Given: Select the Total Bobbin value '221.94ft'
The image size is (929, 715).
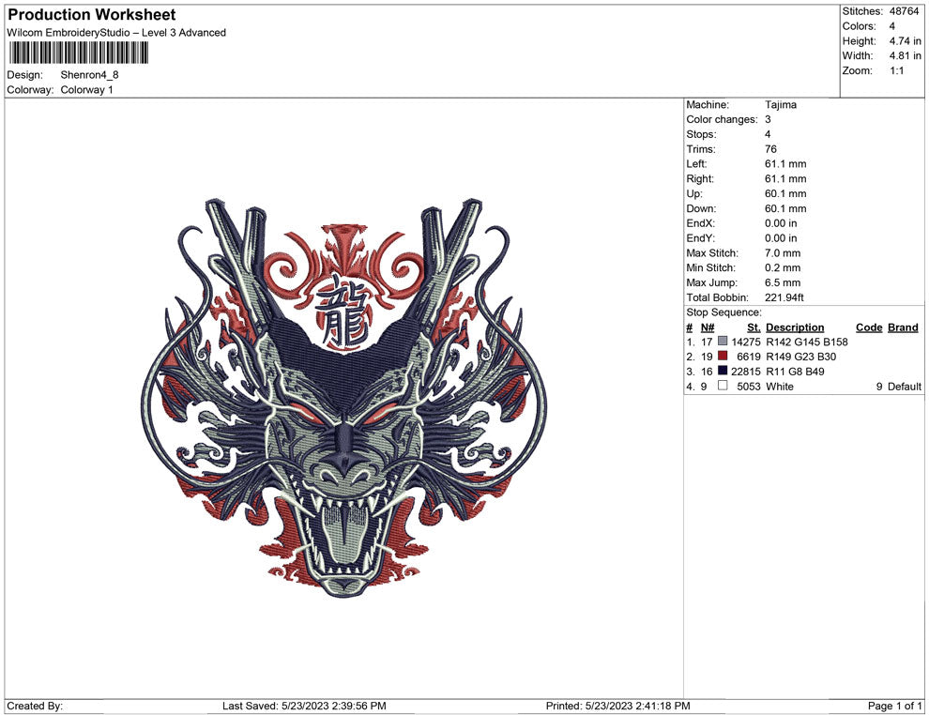Looking at the screenshot, I should [x=784, y=297].
